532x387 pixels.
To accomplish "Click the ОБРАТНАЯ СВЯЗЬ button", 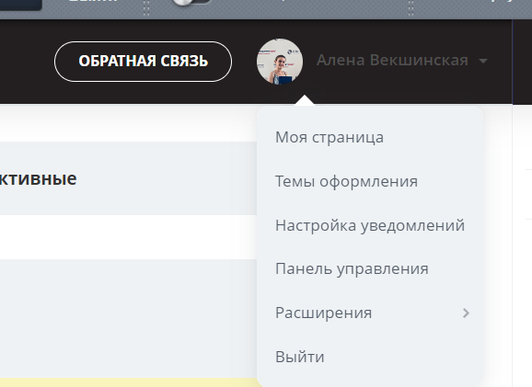I will pyautogui.click(x=143, y=62).
